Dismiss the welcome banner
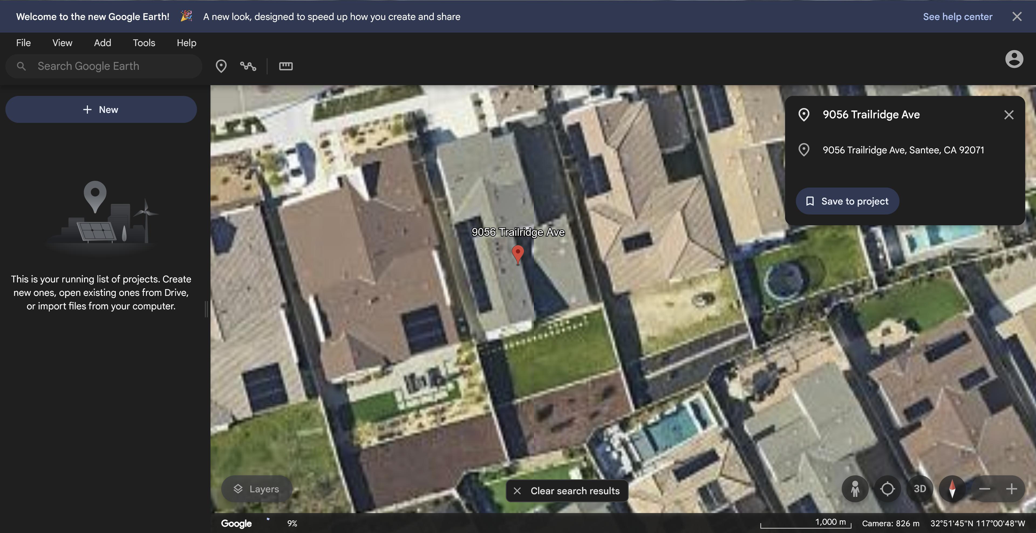 (1017, 16)
